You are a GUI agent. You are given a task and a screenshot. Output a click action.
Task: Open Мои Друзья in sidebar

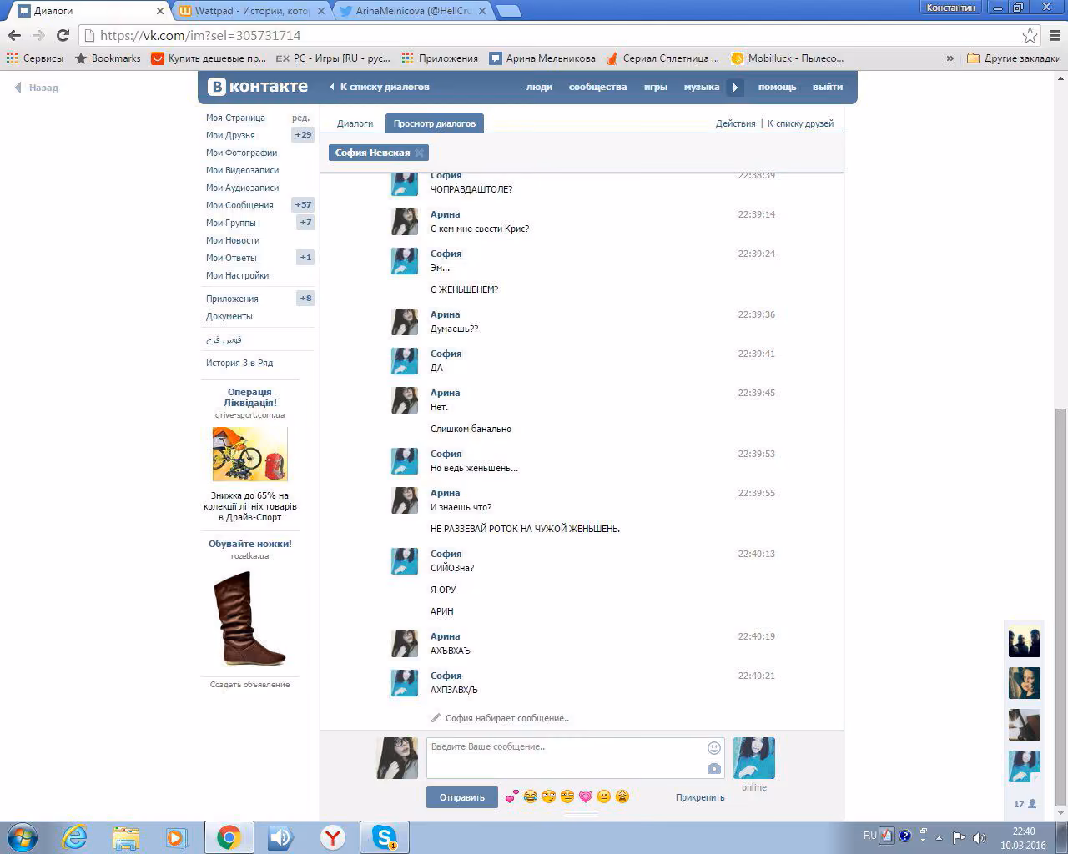[x=230, y=135]
